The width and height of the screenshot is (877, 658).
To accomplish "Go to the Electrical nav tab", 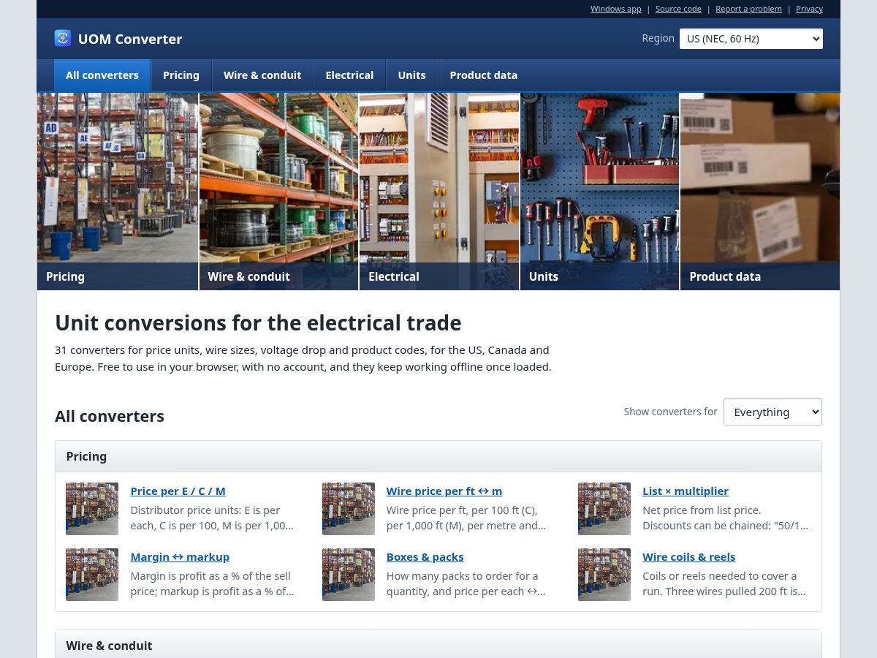I will (x=349, y=75).
